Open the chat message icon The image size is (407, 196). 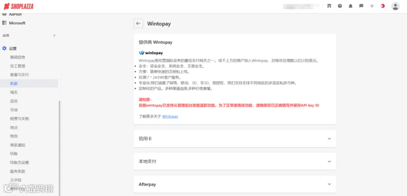[x=361, y=6]
